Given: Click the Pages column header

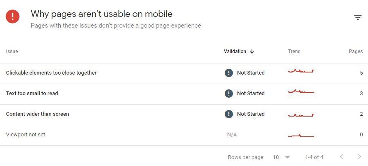Looking at the screenshot, I should point(356,51).
